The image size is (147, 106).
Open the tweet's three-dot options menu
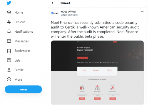142,11
